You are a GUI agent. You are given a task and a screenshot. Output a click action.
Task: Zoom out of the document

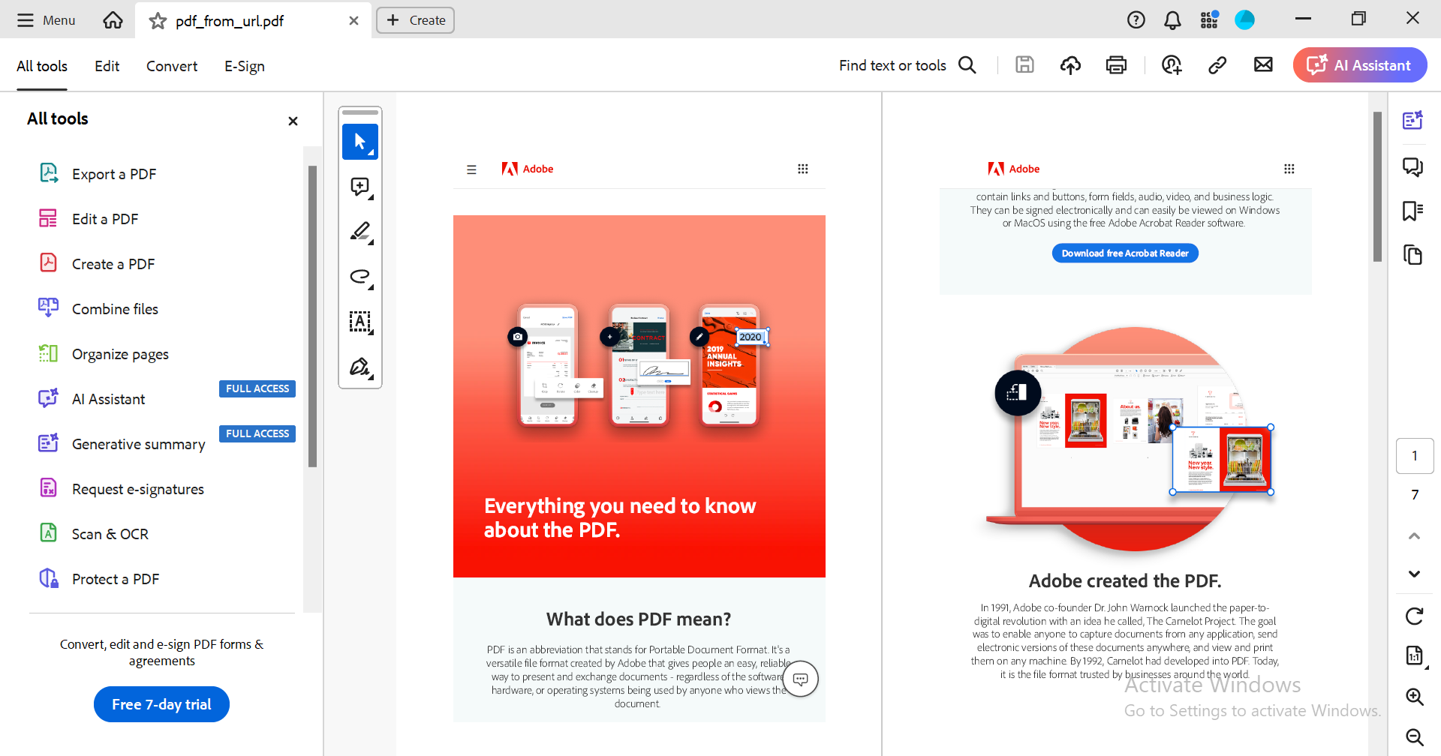tap(1415, 737)
